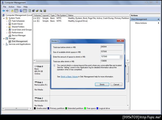Open the Help menu
This screenshot has height=120, width=162.
(25, 7)
